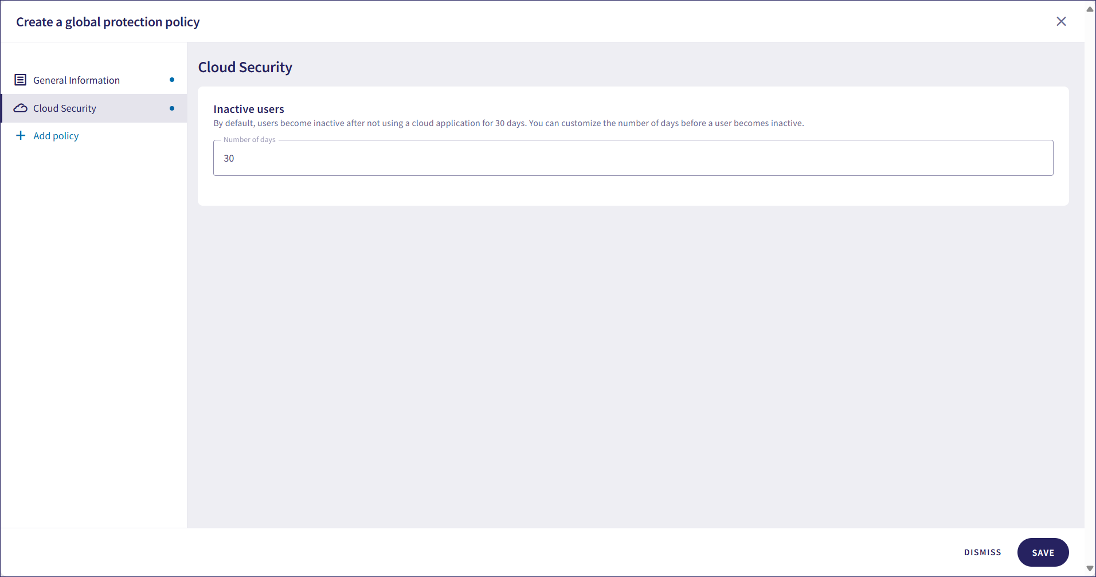Open the General Information section
This screenshot has width=1096, height=577.
(x=76, y=80)
